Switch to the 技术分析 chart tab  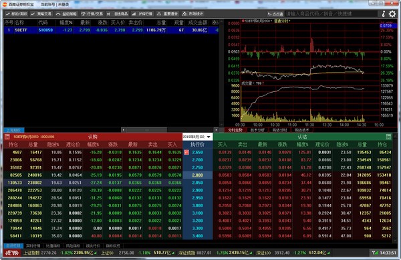(257, 130)
